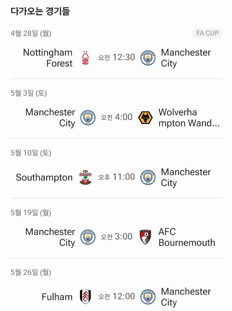Click the AFC Bournemouth crest
This screenshot has height=311, width=232.
[x=145, y=237]
